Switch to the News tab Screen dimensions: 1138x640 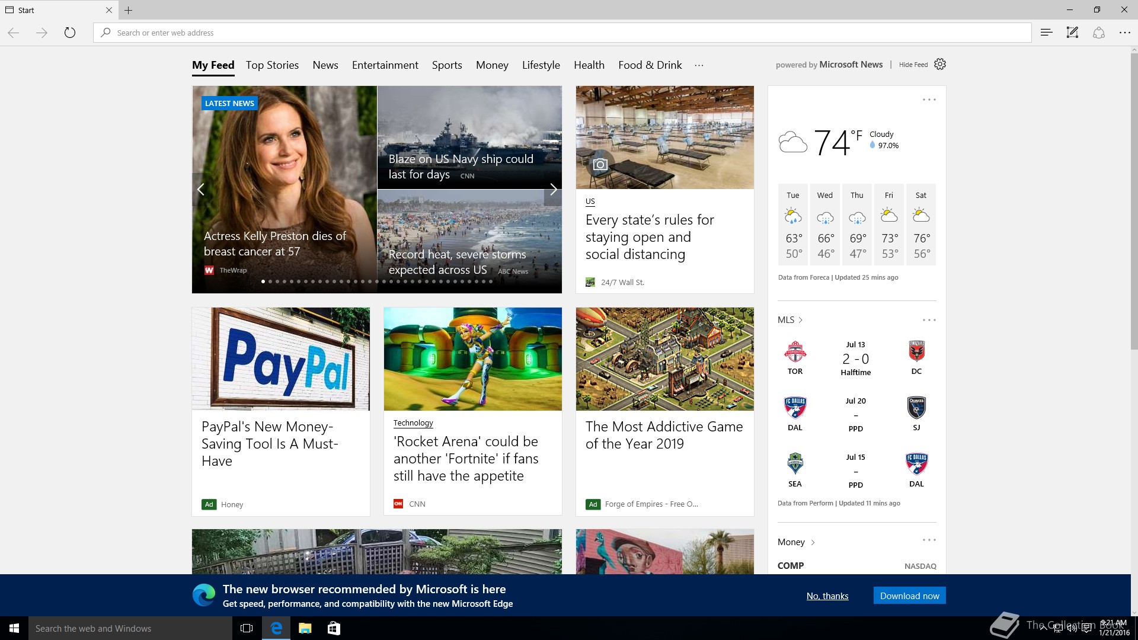click(325, 65)
